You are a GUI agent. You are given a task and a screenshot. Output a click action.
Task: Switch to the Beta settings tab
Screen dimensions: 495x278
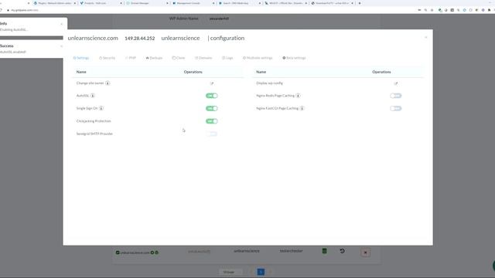294,58
